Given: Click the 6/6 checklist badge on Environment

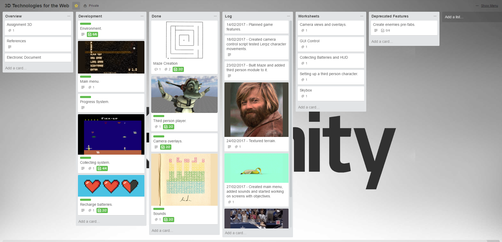Looking at the screenshot, I should point(93,34).
